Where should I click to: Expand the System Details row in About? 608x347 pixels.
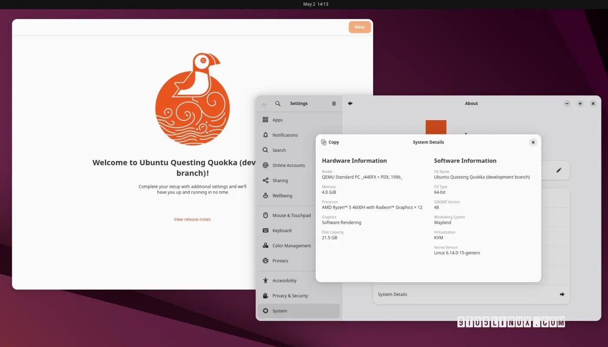click(562, 294)
